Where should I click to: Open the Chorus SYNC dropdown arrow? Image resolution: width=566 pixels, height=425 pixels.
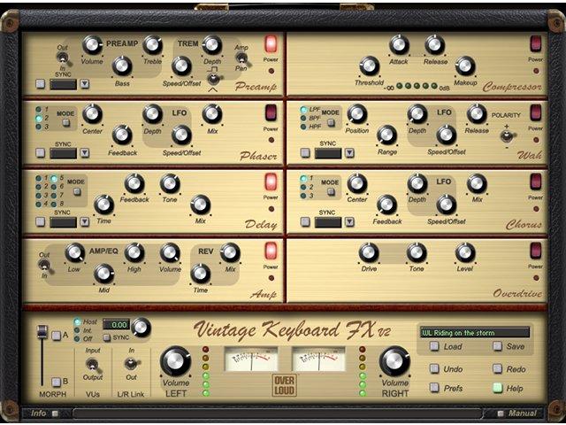pos(349,221)
